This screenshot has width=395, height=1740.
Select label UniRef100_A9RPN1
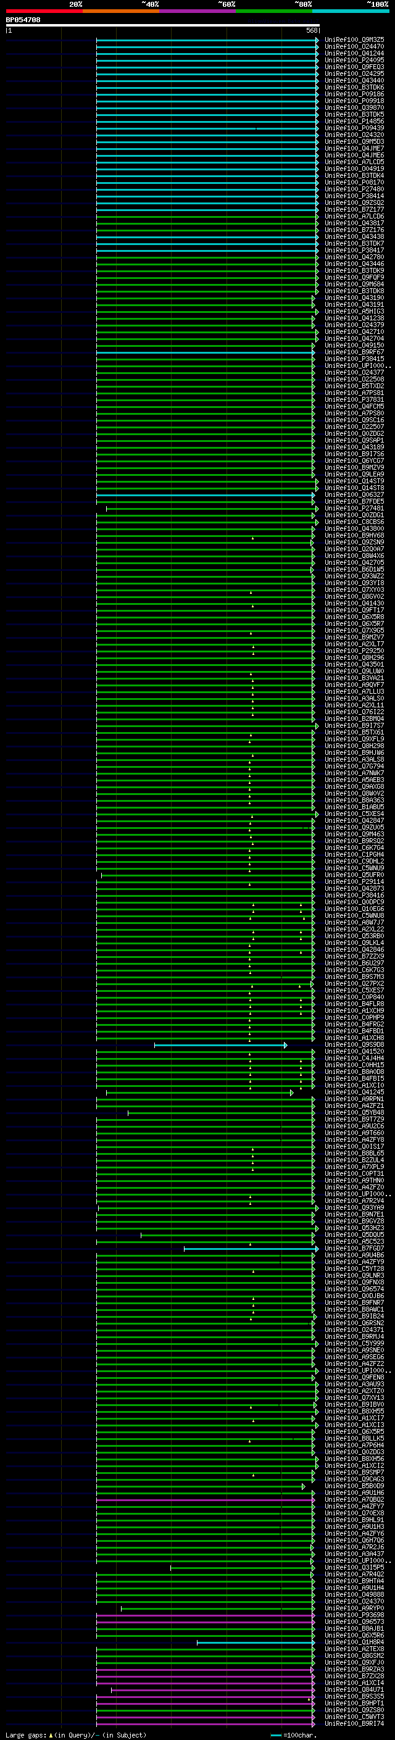click(354, 1099)
